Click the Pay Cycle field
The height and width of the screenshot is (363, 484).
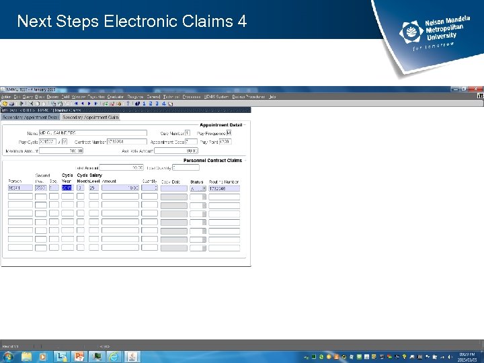tap(48, 142)
